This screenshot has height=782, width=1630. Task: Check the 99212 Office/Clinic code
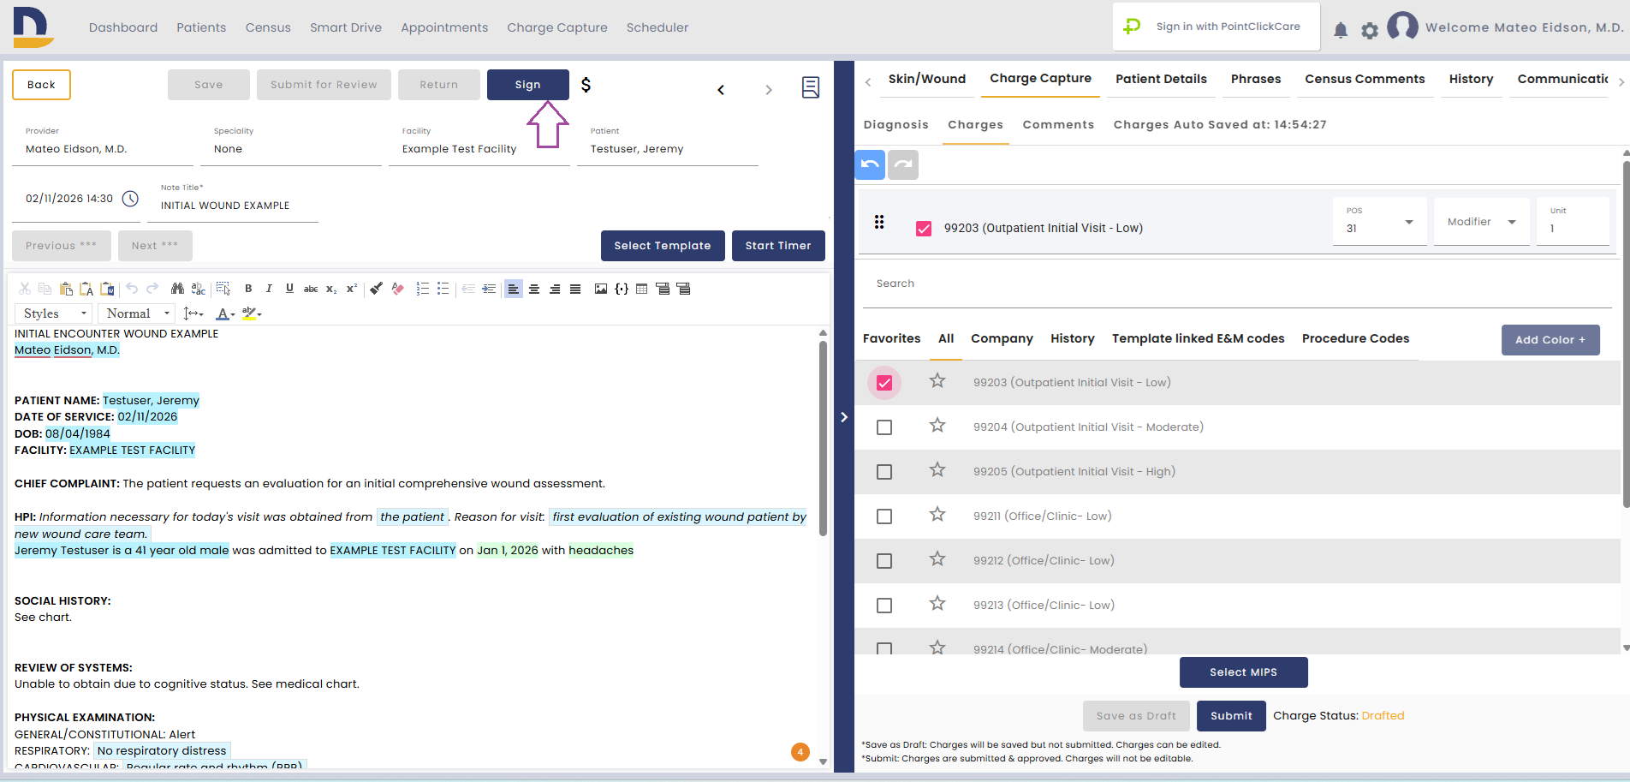[x=884, y=561]
